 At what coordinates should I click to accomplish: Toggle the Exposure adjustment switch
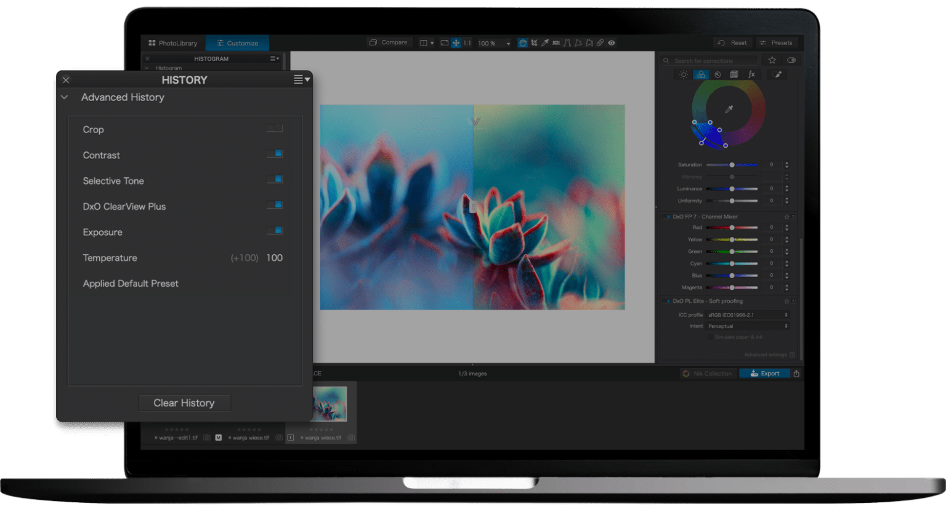(x=275, y=231)
